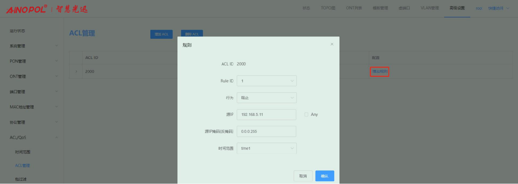
Task: Click the AINOPOL logo
Action: pyautogui.click(x=26, y=9)
